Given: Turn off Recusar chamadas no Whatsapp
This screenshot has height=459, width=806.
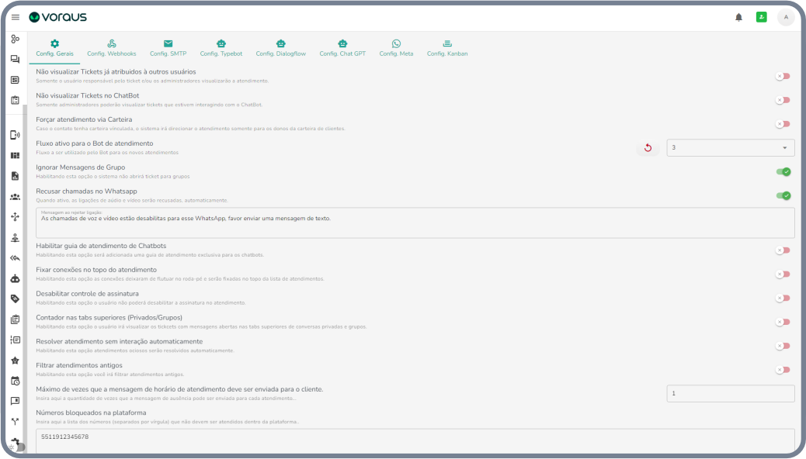Looking at the screenshot, I should 783,195.
